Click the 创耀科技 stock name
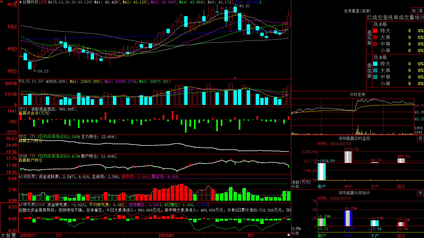This screenshot has width=424, height=238. point(30,2)
